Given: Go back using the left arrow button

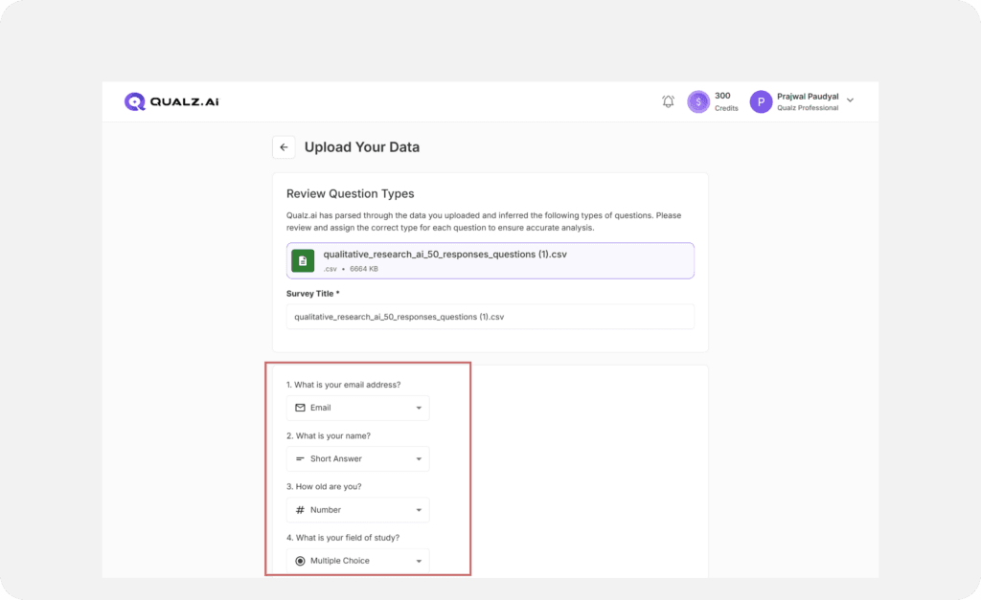Looking at the screenshot, I should click(x=284, y=147).
